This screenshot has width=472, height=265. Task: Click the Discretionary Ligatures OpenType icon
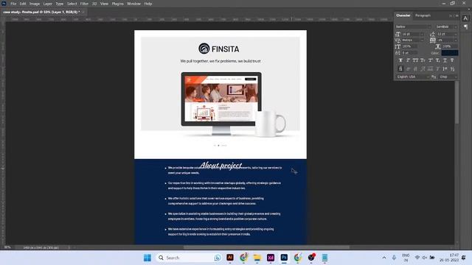[415, 68]
